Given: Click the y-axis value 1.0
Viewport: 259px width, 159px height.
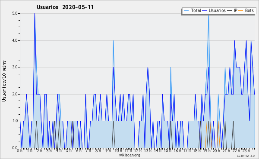Looking at the screenshot, I should [15, 121].
